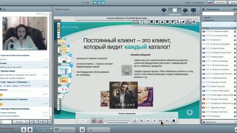
Task: Toggle the slide thumbnails panel button
Action: click(x=94, y=121)
